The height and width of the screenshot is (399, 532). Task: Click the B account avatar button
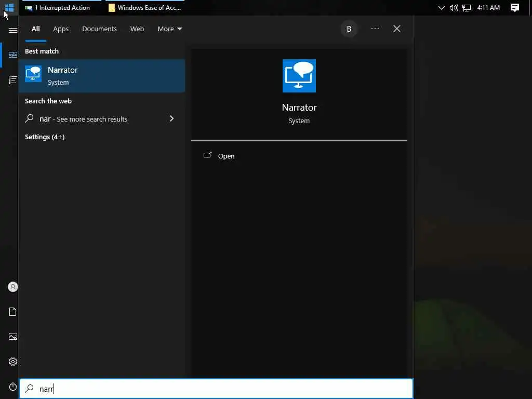pos(349,29)
